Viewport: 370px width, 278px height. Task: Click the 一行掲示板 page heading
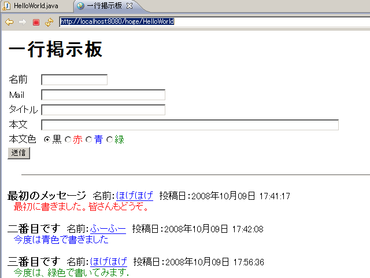[x=55, y=49]
